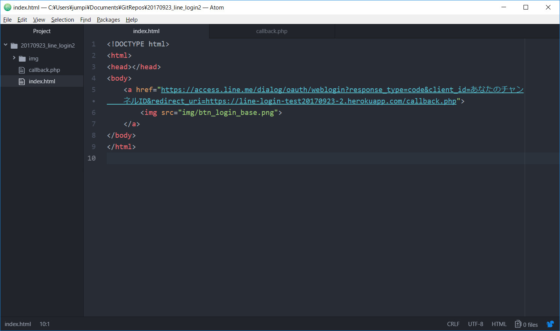560x331 pixels.
Task: Click UTF-8 encoding selector
Action: click(x=476, y=324)
